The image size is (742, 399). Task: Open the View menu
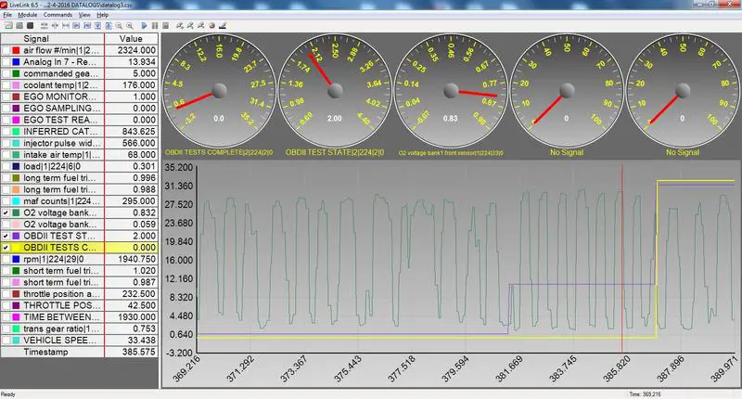click(84, 15)
